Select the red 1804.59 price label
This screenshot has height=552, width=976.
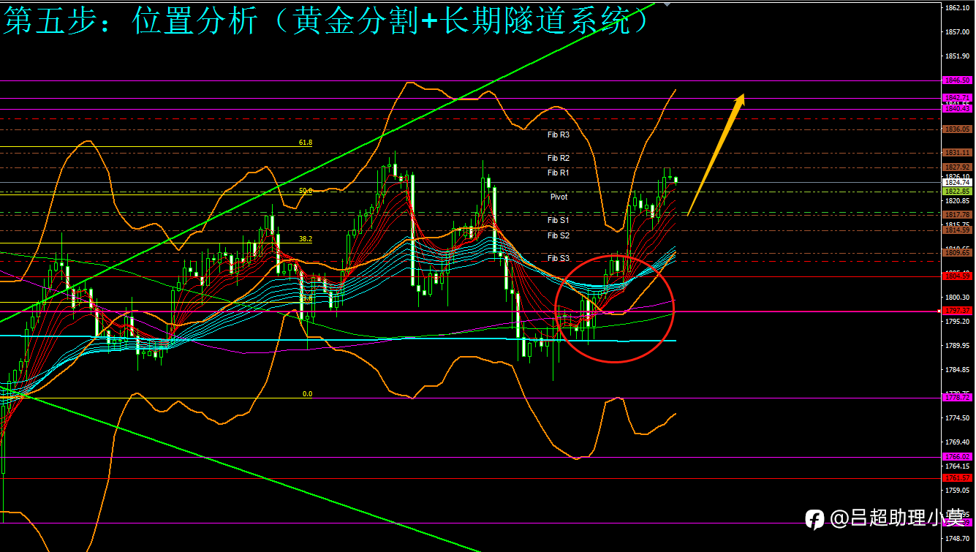click(957, 276)
